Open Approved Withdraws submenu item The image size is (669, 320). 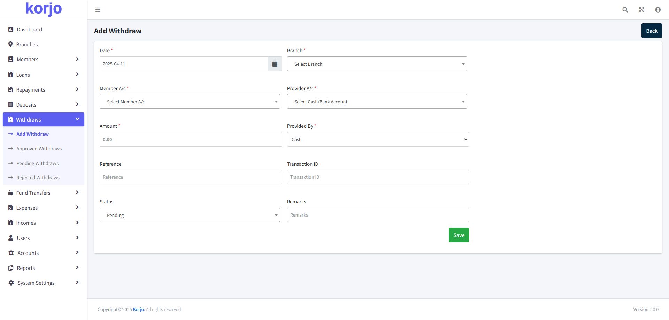(x=39, y=149)
